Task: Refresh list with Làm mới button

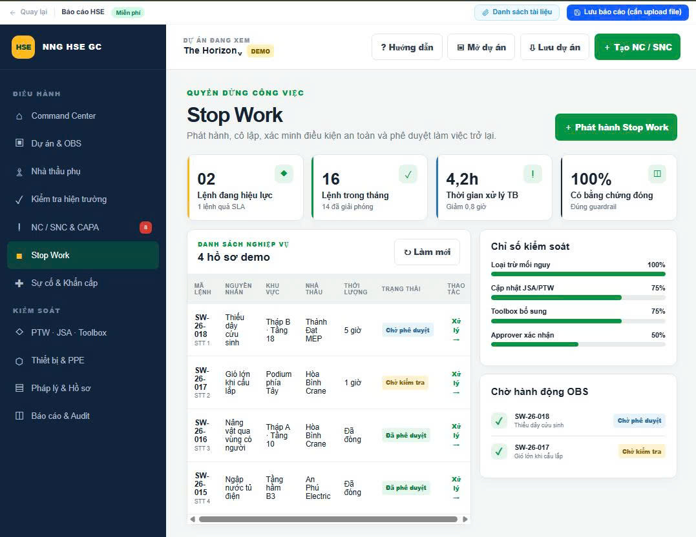Action: point(427,252)
